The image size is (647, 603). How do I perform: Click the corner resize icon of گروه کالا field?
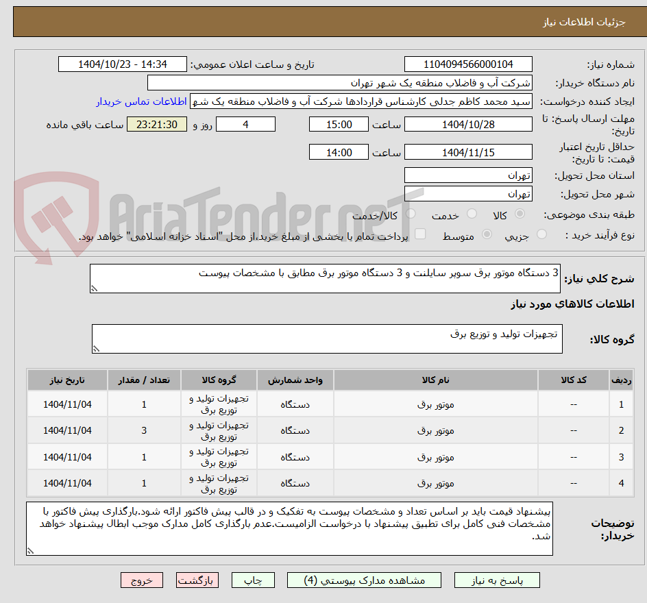click(96, 348)
